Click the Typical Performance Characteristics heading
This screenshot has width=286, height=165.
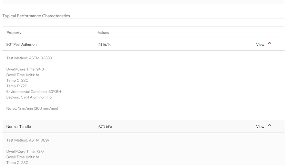(x=36, y=16)
